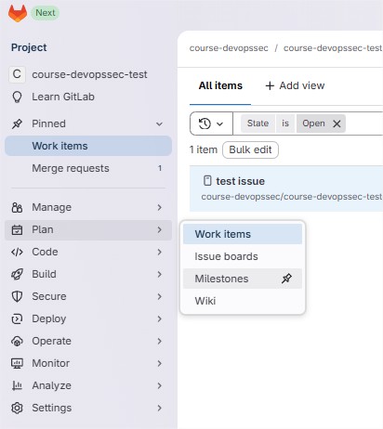Click the Code sidebar label
This screenshot has width=383, height=429.
pos(45,252)
